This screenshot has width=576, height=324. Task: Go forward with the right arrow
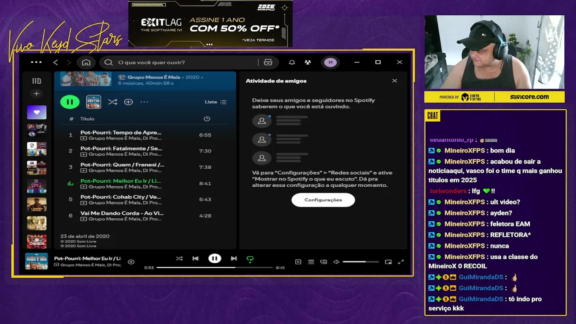point(68,62)
